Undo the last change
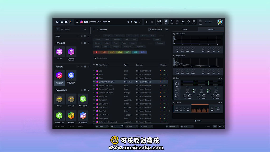 [147, 22]
